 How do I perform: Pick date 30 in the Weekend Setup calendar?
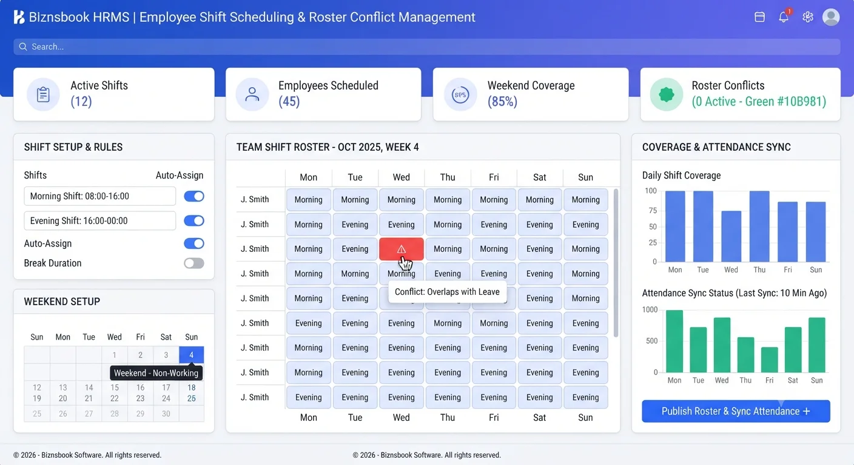coord(166,414)
